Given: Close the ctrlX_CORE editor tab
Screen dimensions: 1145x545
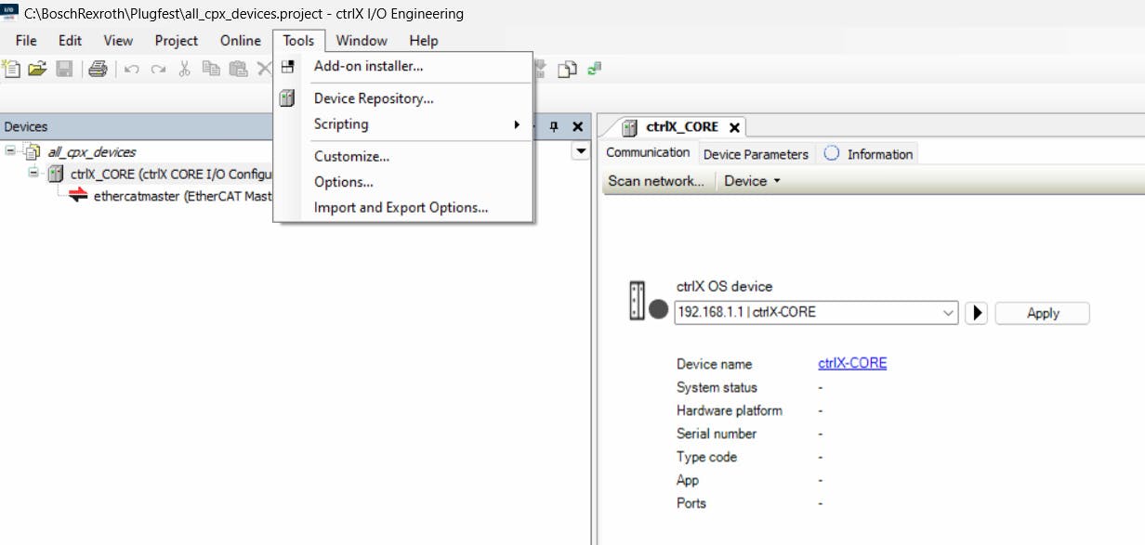Looking at the screenshot, I should pos(734,127).
